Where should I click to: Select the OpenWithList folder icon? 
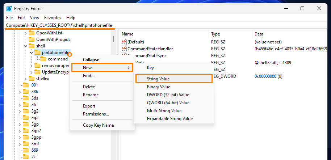pyautogui.click(x=32, y=33)
